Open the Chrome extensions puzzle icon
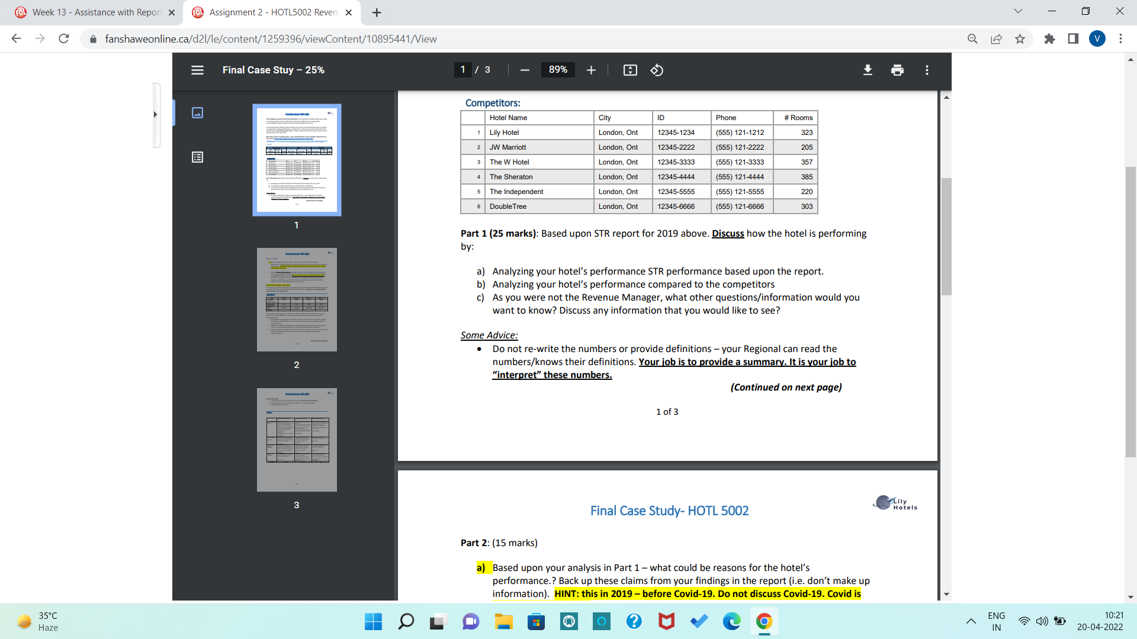Image resolution: width=1137 pixels, height=639 pixels. coord(1049,38)
